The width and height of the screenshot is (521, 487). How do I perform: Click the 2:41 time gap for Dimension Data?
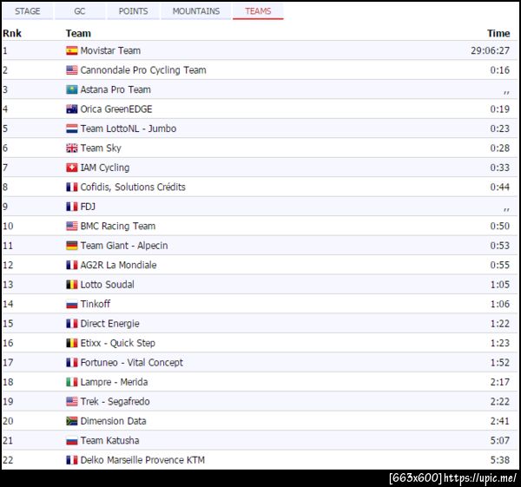(500, 421)
